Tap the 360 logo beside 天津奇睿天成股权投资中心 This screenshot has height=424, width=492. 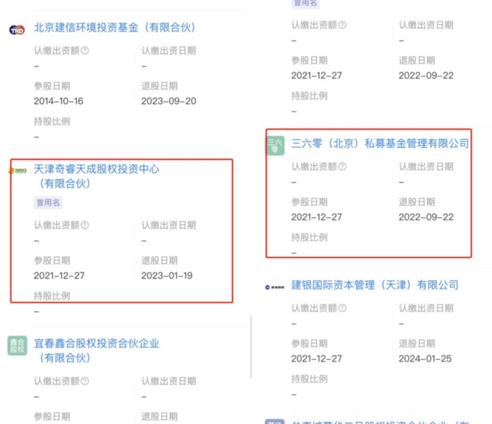click(x=17, y=170)
